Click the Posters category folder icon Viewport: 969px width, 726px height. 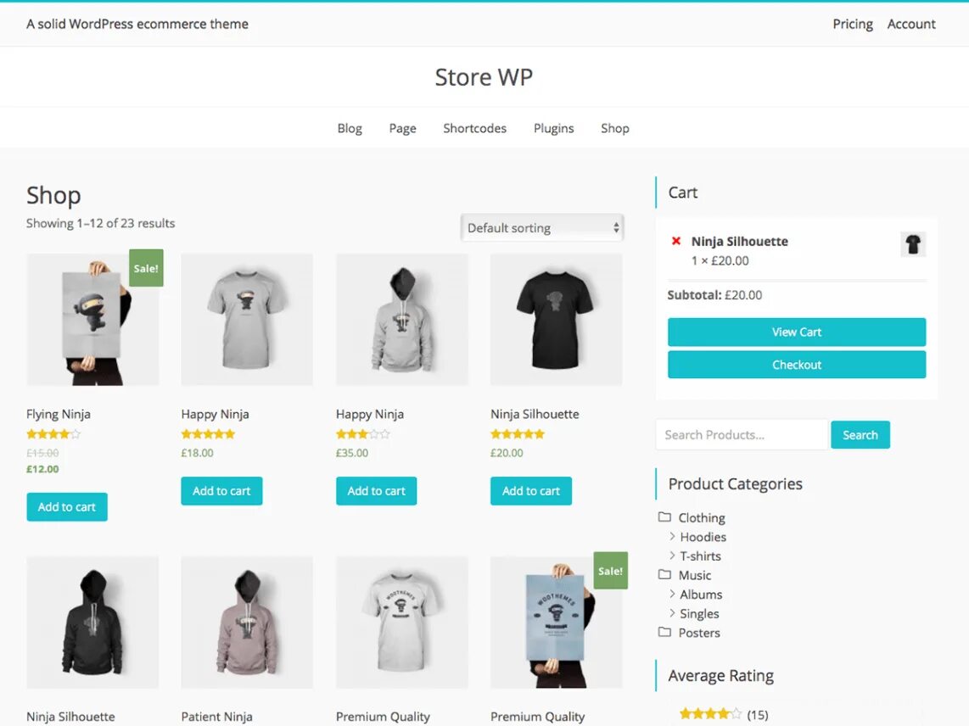pyautogui.click(x=664, y=632)
